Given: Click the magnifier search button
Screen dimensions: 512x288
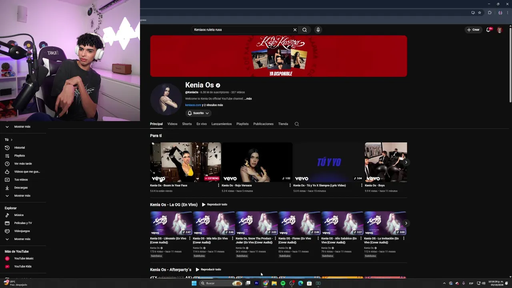Looking at the screenshot, I should [x=304, y=30].
